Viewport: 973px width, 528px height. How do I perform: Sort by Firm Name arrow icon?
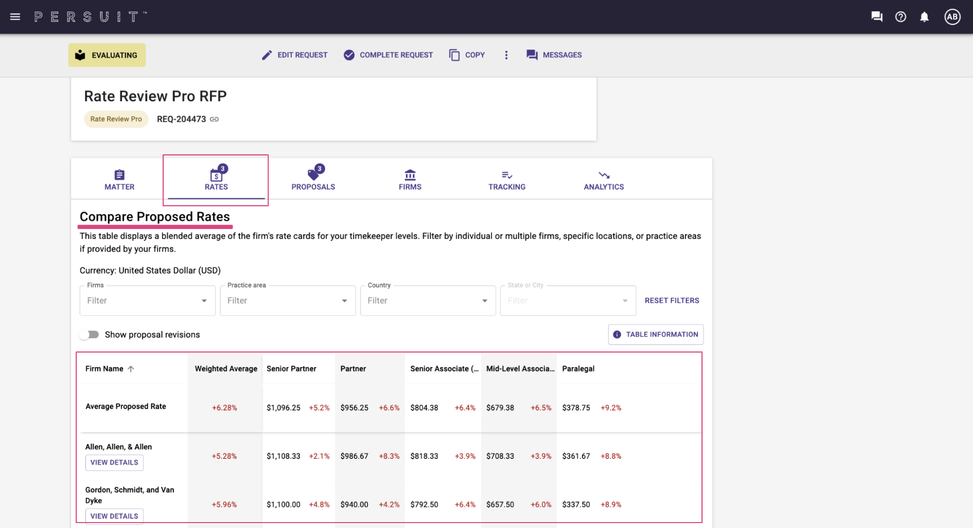tap(131, 369)
